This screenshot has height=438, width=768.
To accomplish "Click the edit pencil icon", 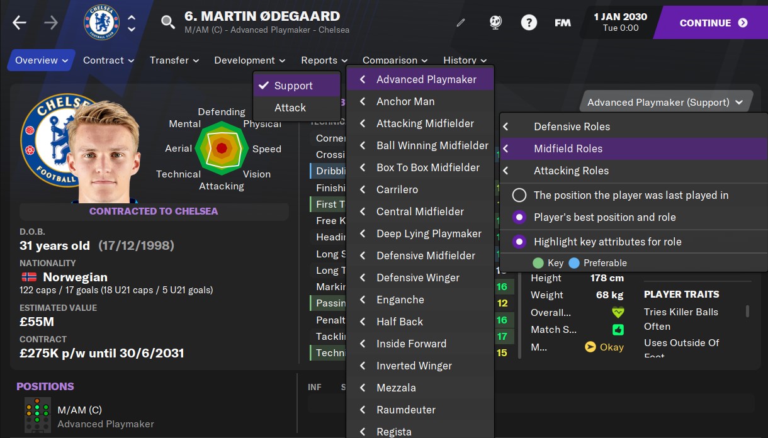I will point(460,22).
